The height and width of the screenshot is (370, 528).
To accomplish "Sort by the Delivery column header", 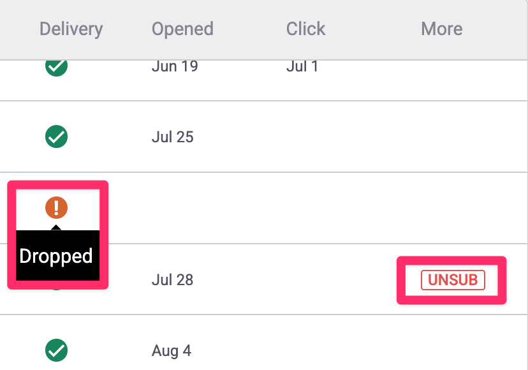I will [71, 29].
